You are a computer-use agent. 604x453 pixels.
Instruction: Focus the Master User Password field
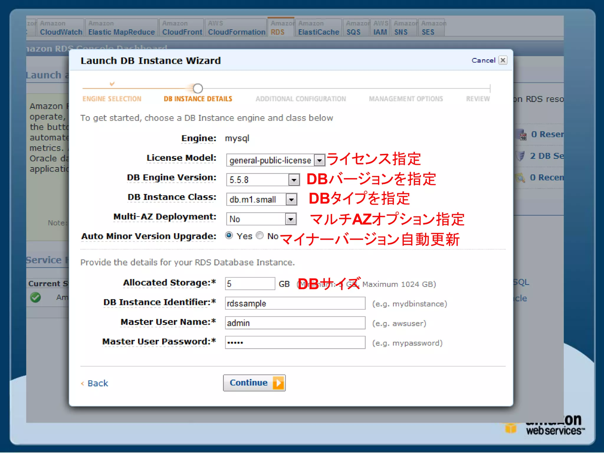pyautogui.click(x=295, y=342)
